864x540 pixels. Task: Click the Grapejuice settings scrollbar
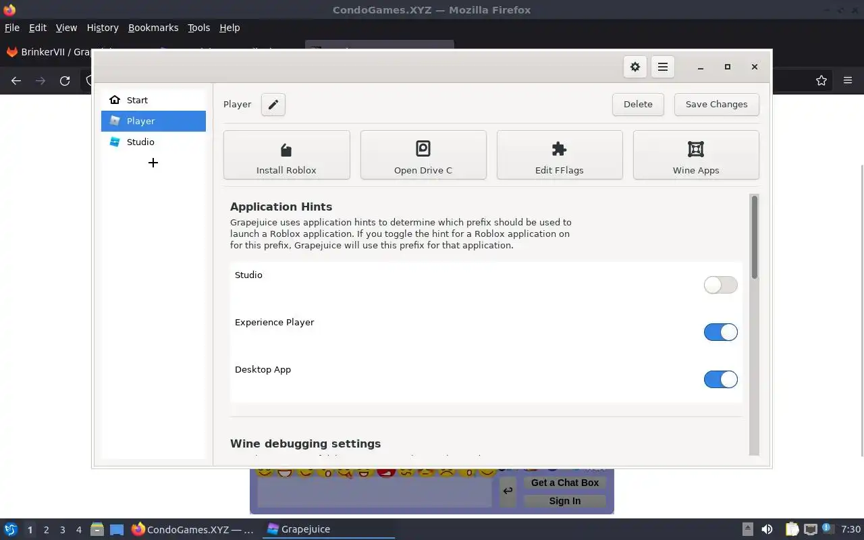[x=754, y=236]
